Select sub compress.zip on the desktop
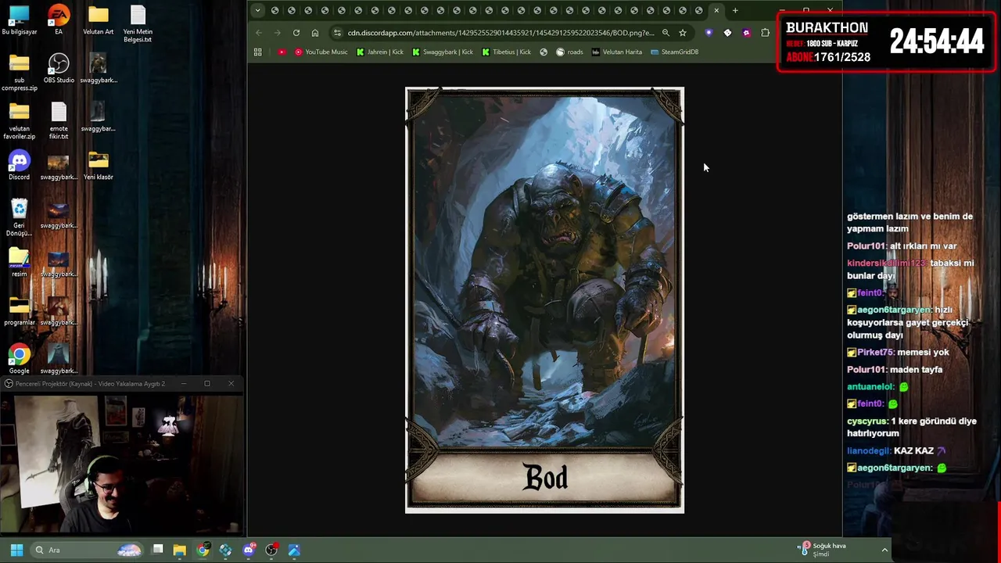 pyautogui.click(x=19, y=73)
